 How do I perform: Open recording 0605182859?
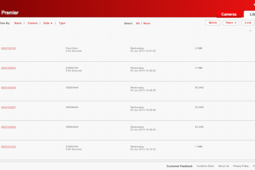click(x=8, y=88)
